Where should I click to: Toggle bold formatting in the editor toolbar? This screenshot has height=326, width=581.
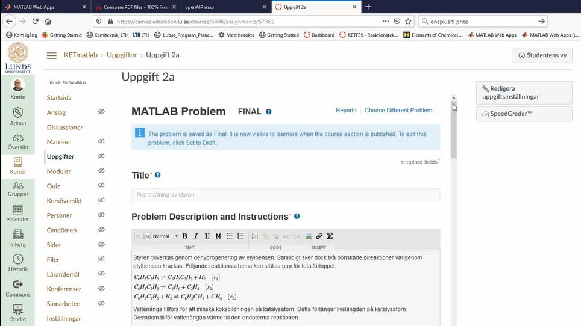pyautogui.click(x=185, y=236)
